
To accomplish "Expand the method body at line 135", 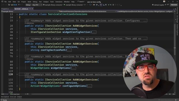I will (17, 86).
